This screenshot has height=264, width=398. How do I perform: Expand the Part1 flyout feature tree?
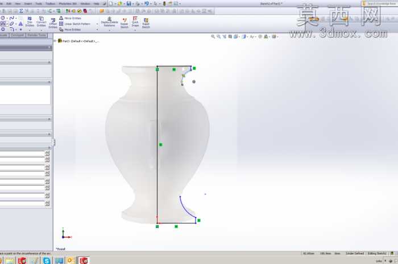(x=55, y=41)
